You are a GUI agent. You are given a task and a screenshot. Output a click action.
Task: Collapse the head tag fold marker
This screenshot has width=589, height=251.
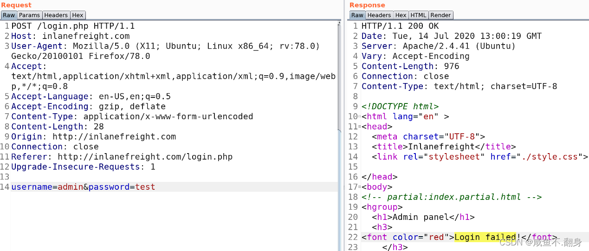point(359,127)
